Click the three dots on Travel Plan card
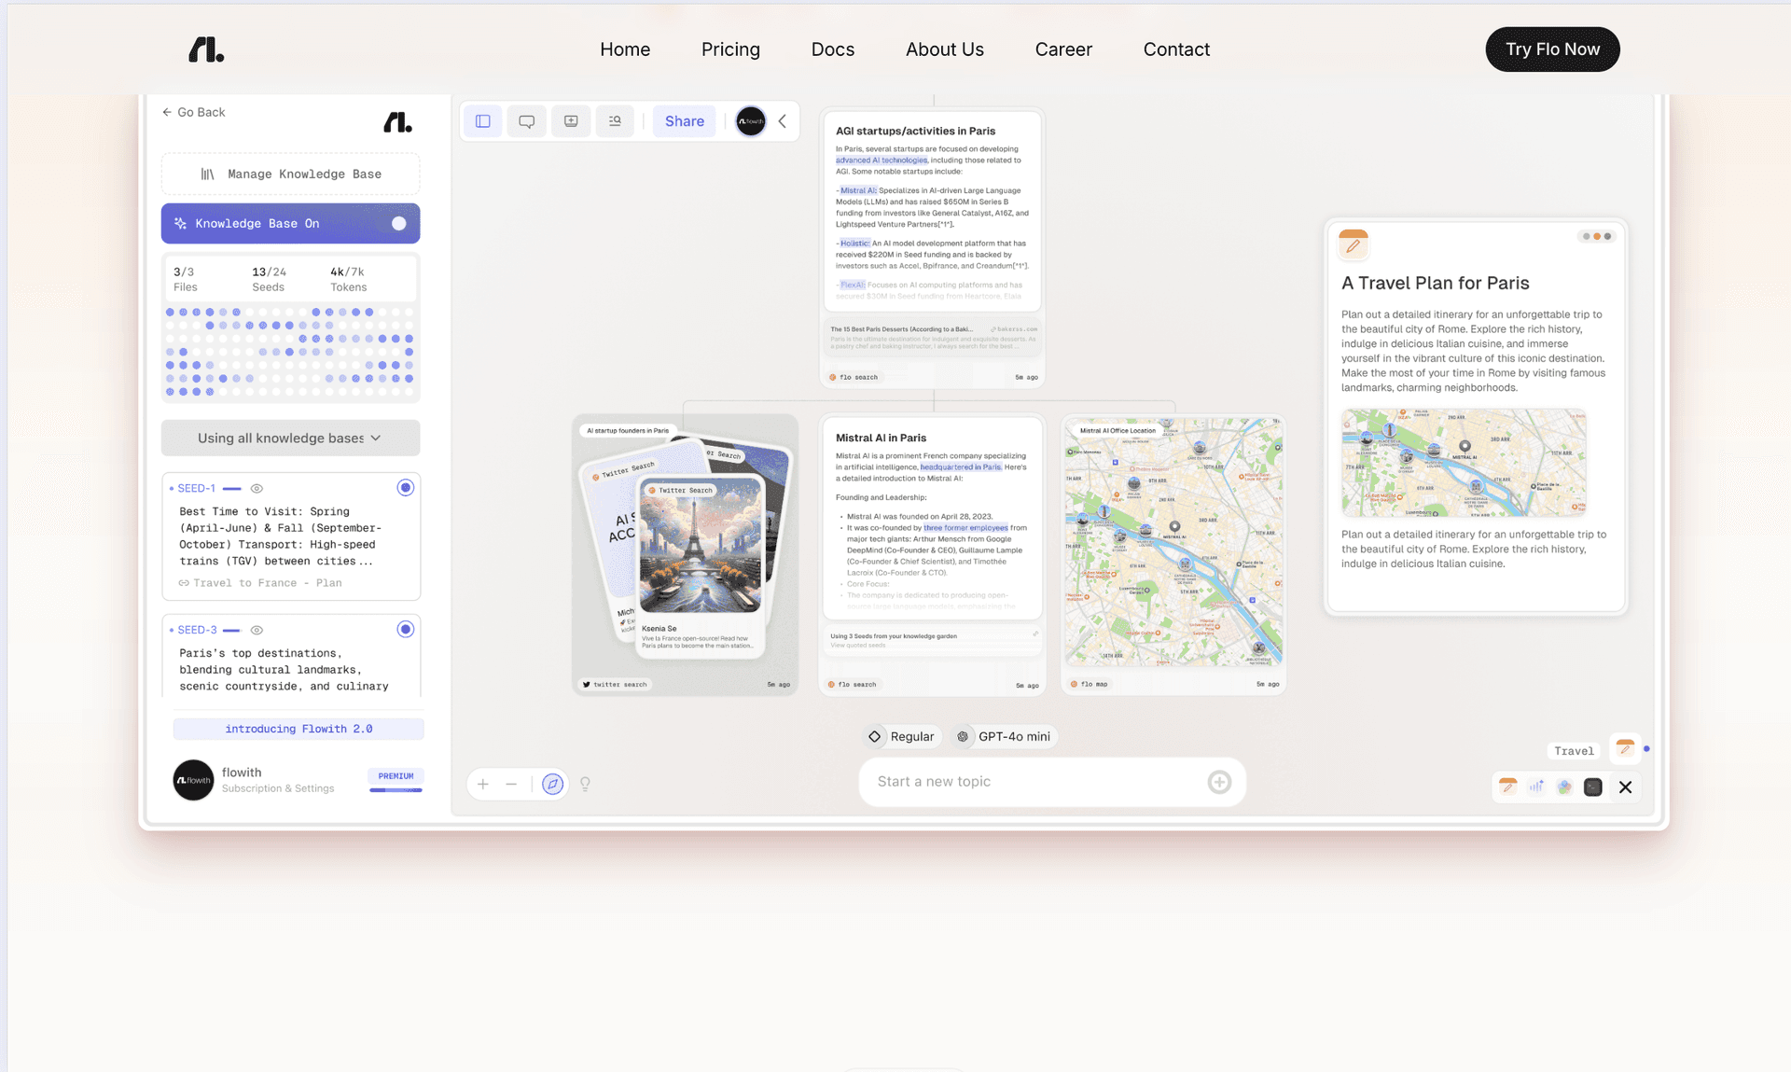 pyautogui.click(x=1596, y=236)
